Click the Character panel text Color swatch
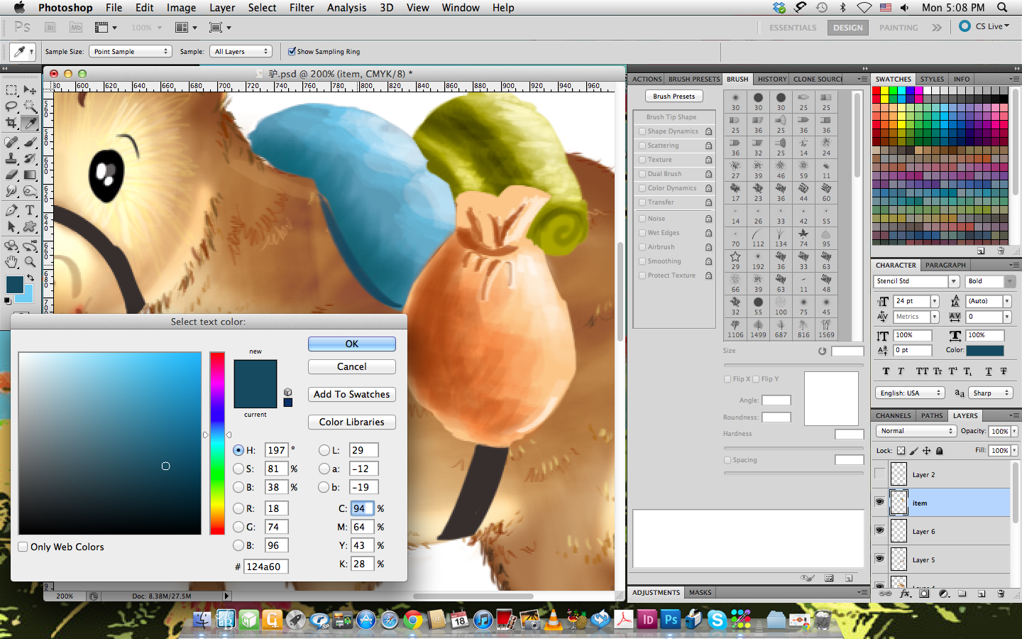The height and width of the screenshot is (639, 1022). (985, 350)
